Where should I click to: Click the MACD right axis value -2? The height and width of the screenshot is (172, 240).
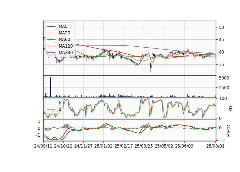click(222, 141)
